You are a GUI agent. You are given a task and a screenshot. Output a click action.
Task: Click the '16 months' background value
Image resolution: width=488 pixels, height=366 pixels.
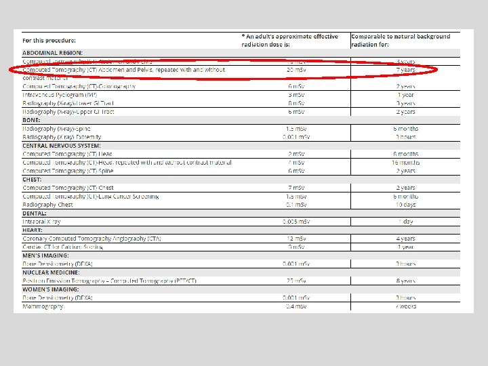coord(405,163)
